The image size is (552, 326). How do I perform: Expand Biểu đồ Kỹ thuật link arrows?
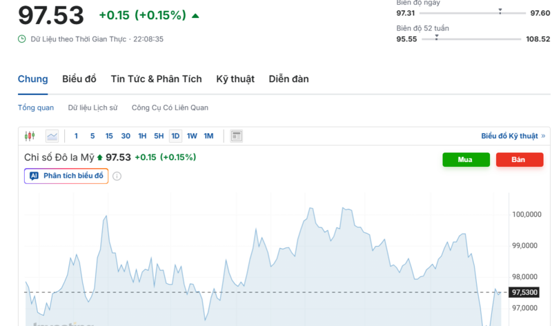[543, 136]
